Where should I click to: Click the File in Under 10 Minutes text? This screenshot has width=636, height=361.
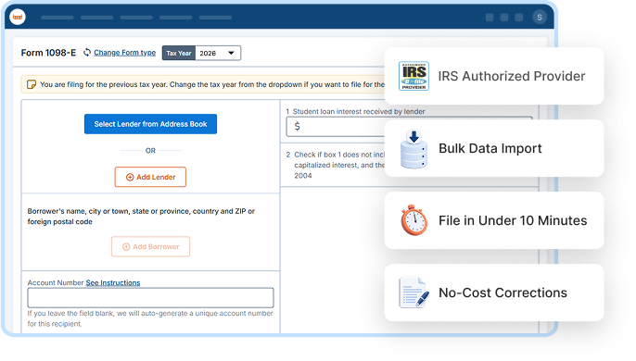tap(513, 220)
